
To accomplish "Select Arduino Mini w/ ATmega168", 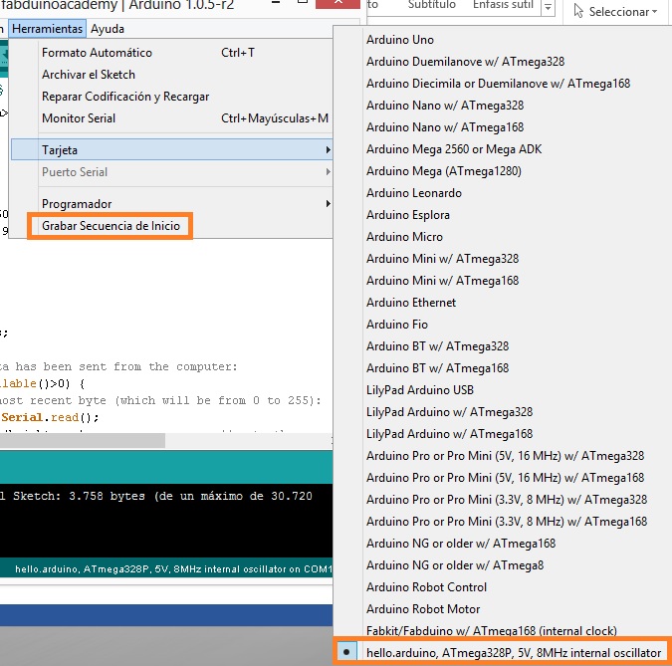I will pos(502,281).
